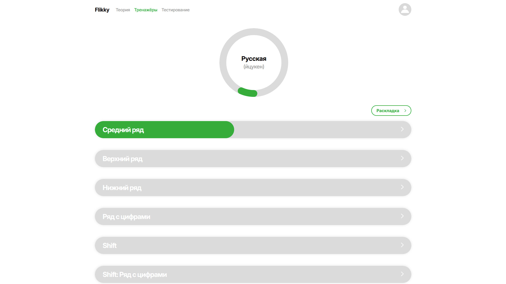Click the circular progress ring green segment
Viewport: 506px width, 284px height.
coord(247,92)
